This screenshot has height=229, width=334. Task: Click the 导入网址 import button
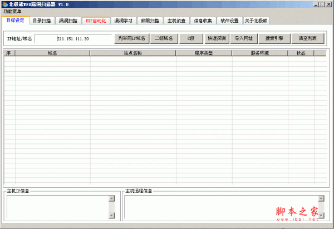pyautogui.click(x=244, y=38)
